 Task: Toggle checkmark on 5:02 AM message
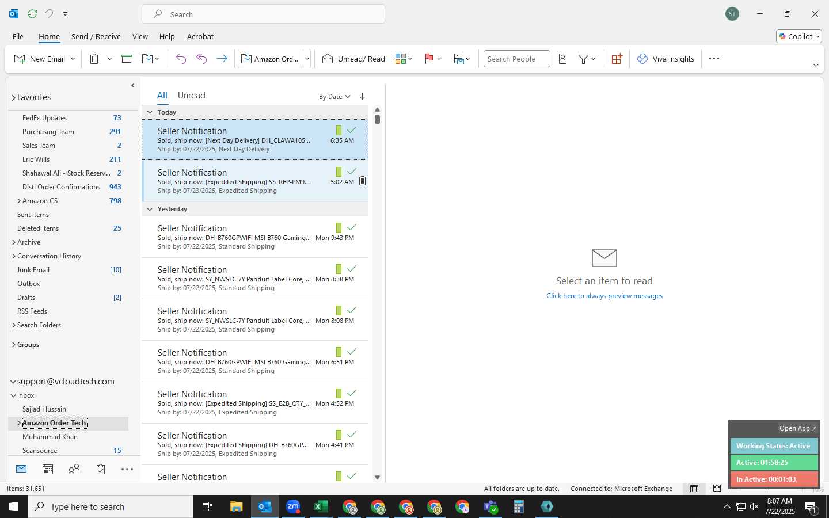(x=352, y=172)
